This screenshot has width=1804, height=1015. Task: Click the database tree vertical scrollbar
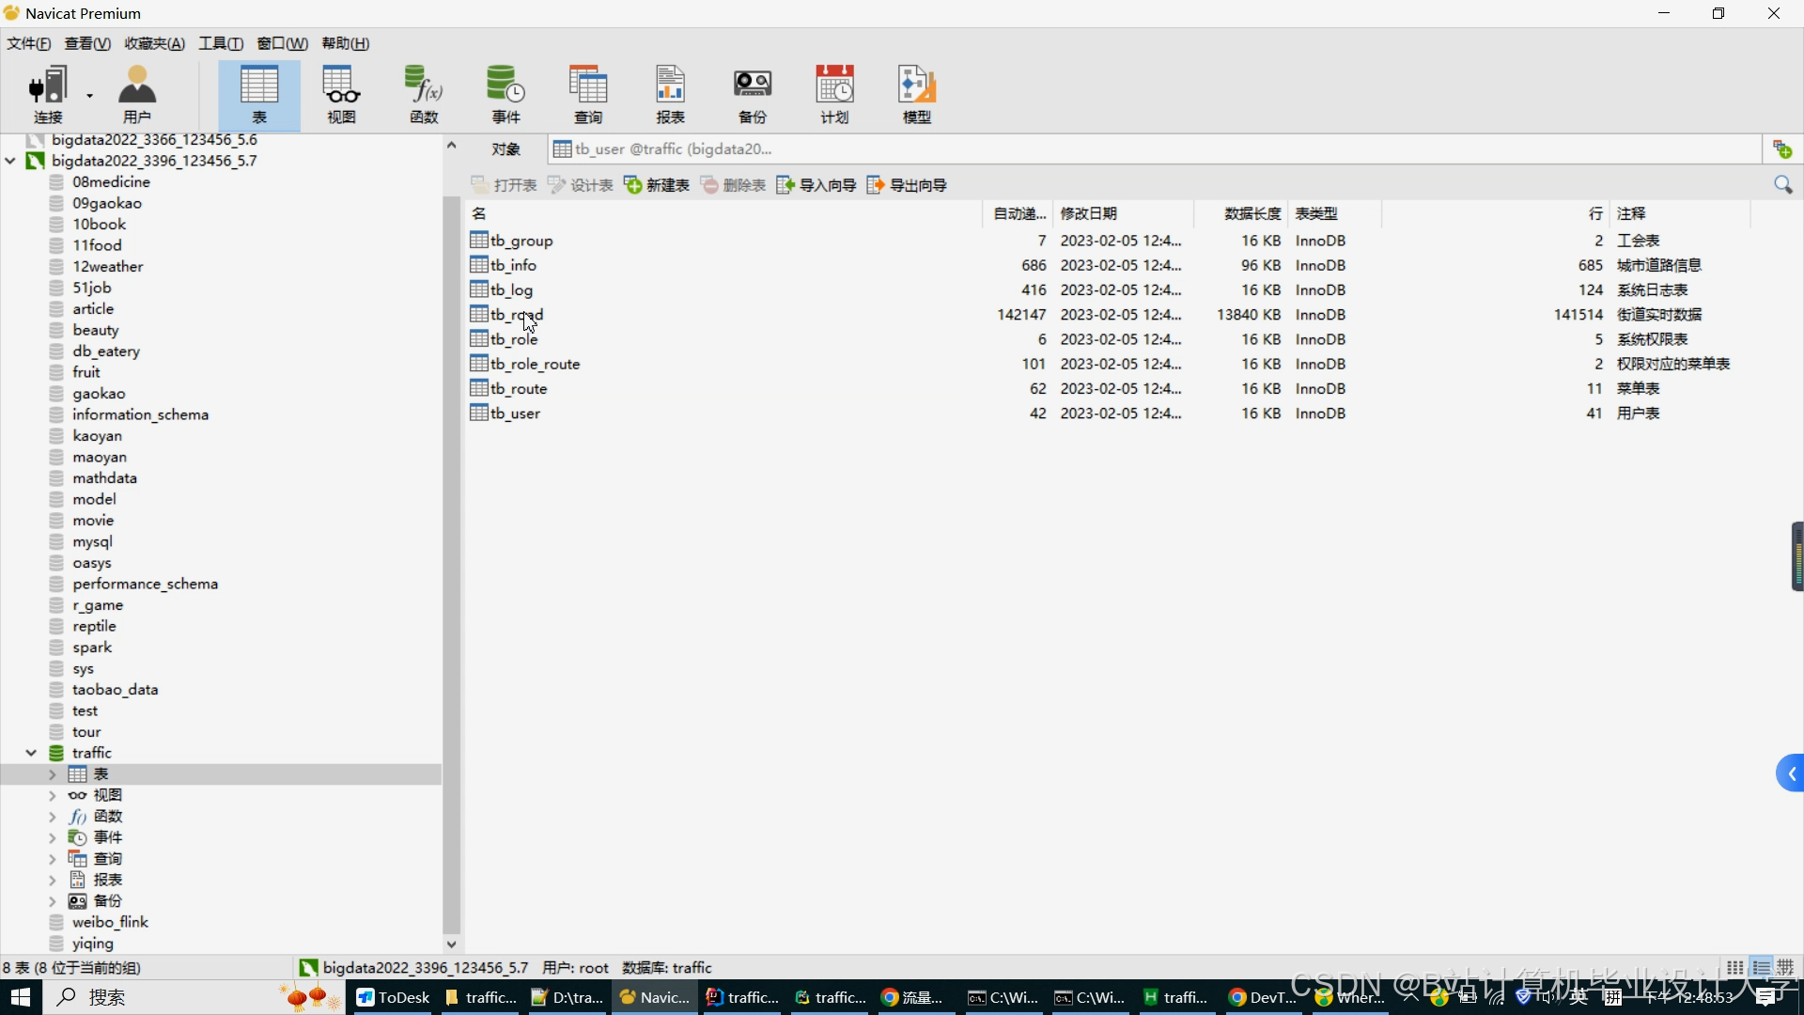451,564
